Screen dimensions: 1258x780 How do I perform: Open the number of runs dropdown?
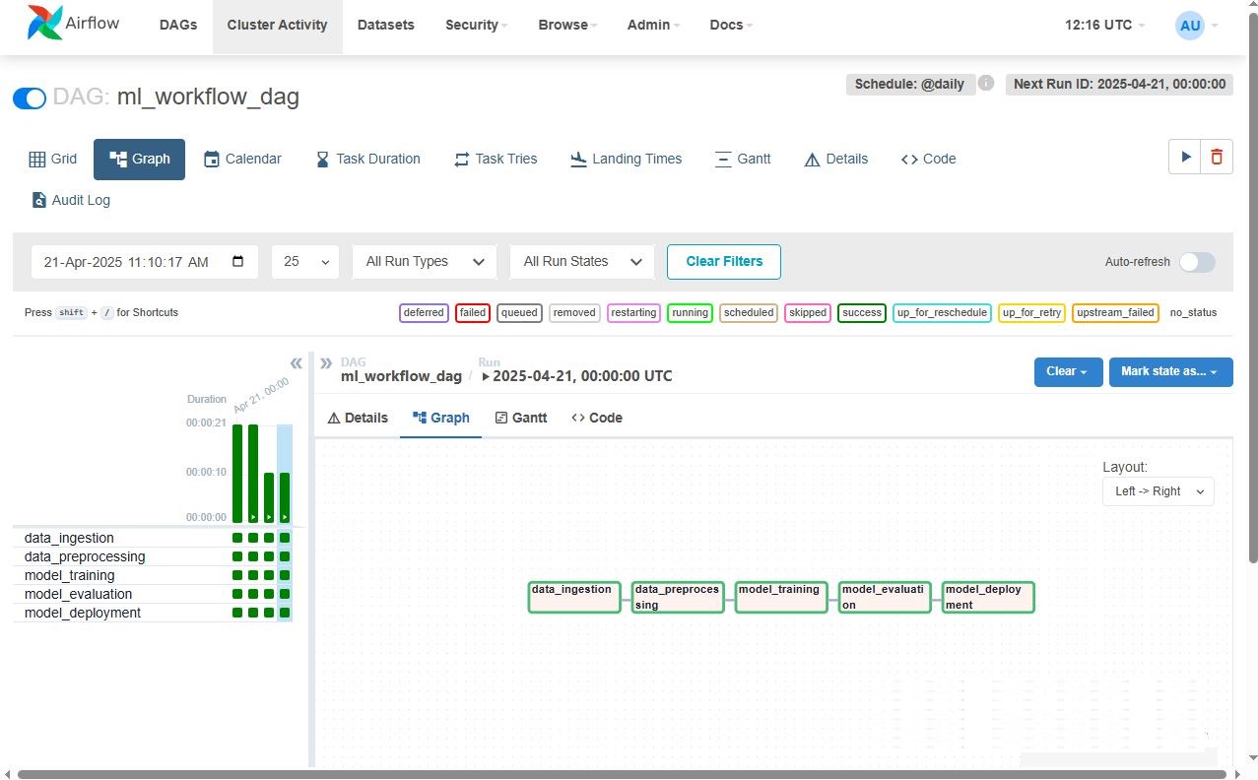point(305,262)
